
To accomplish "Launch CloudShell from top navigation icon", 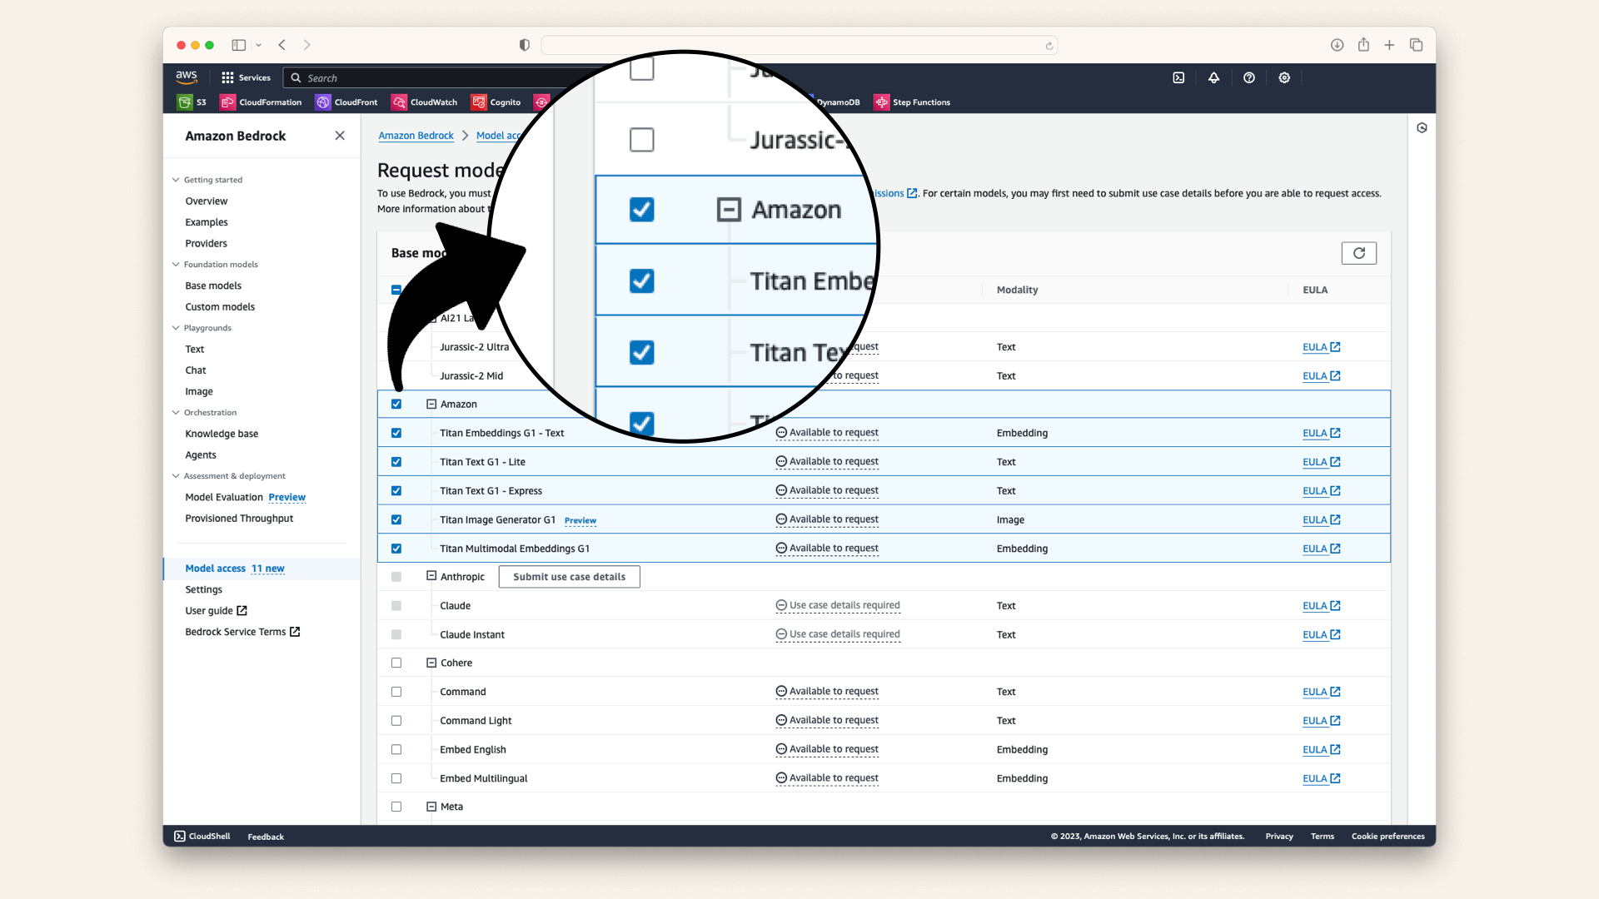I will tap(1178, 77).
